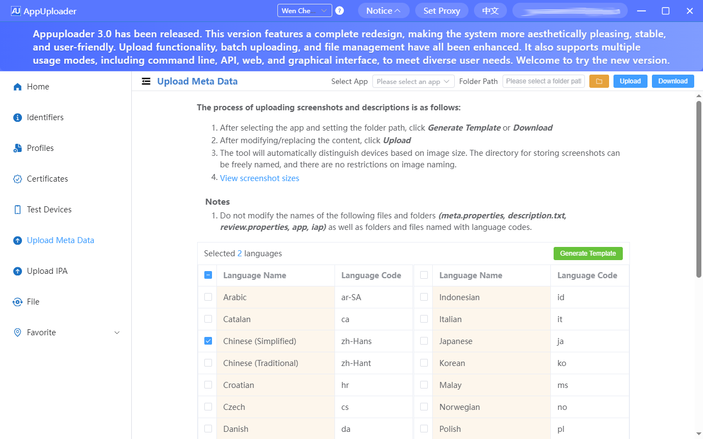Viewport: 703px width, 439px height.
Task: Click the Favorite location pin icon
Action: coord(18,333)
